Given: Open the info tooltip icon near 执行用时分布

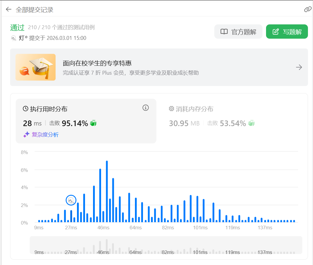Looking at the screenshot, I should [145, 108].
